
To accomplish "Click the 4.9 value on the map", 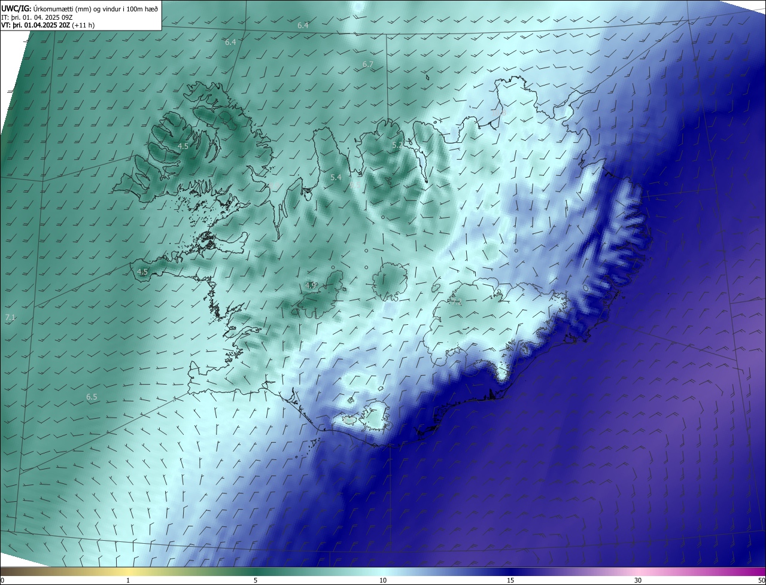I will pyautogui.click(x=311, y=285).
